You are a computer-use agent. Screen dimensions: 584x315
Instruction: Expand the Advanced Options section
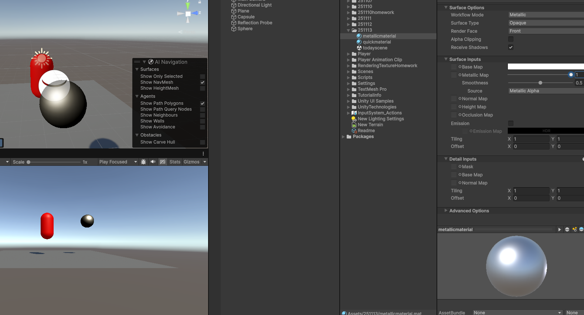[x=446, y=210]
